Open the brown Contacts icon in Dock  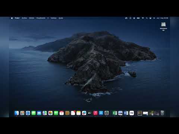(x=67, y=113)
